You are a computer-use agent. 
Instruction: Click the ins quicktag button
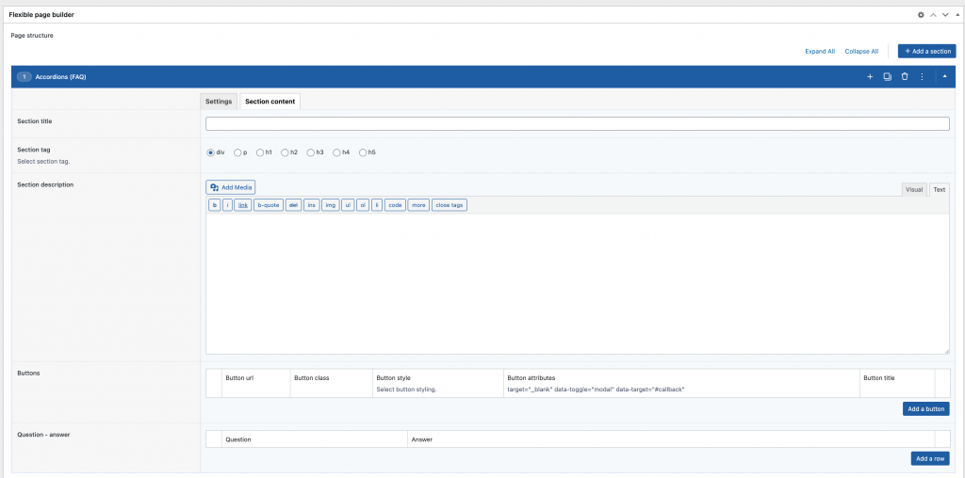coord(311,205)
